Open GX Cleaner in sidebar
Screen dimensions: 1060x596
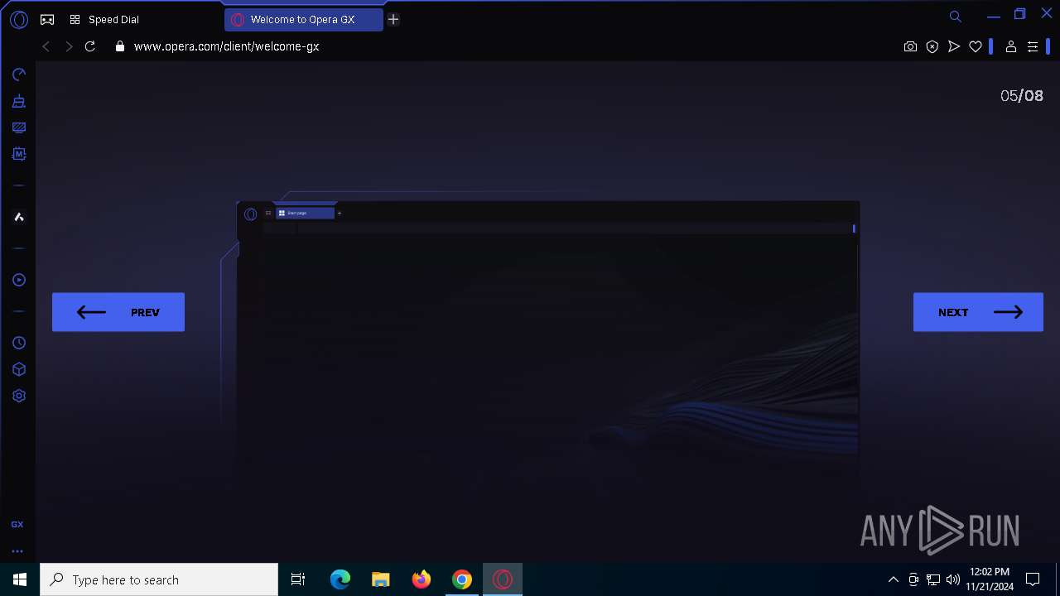pos(18,101)
